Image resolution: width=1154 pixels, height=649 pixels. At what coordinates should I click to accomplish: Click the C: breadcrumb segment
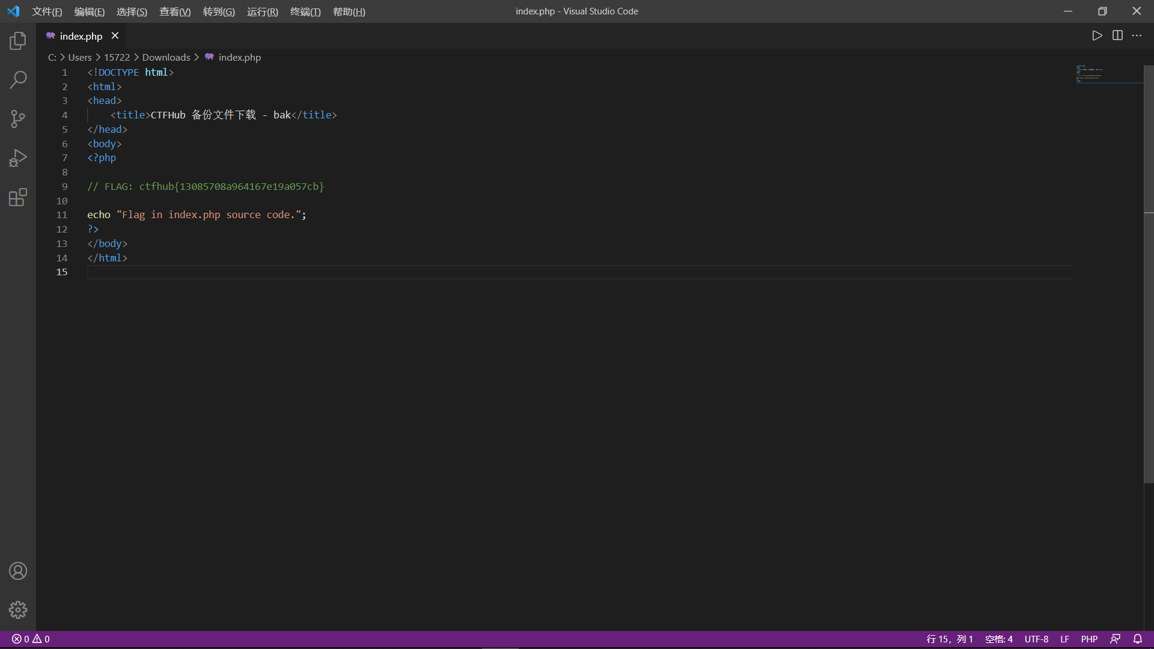[52, 57]
